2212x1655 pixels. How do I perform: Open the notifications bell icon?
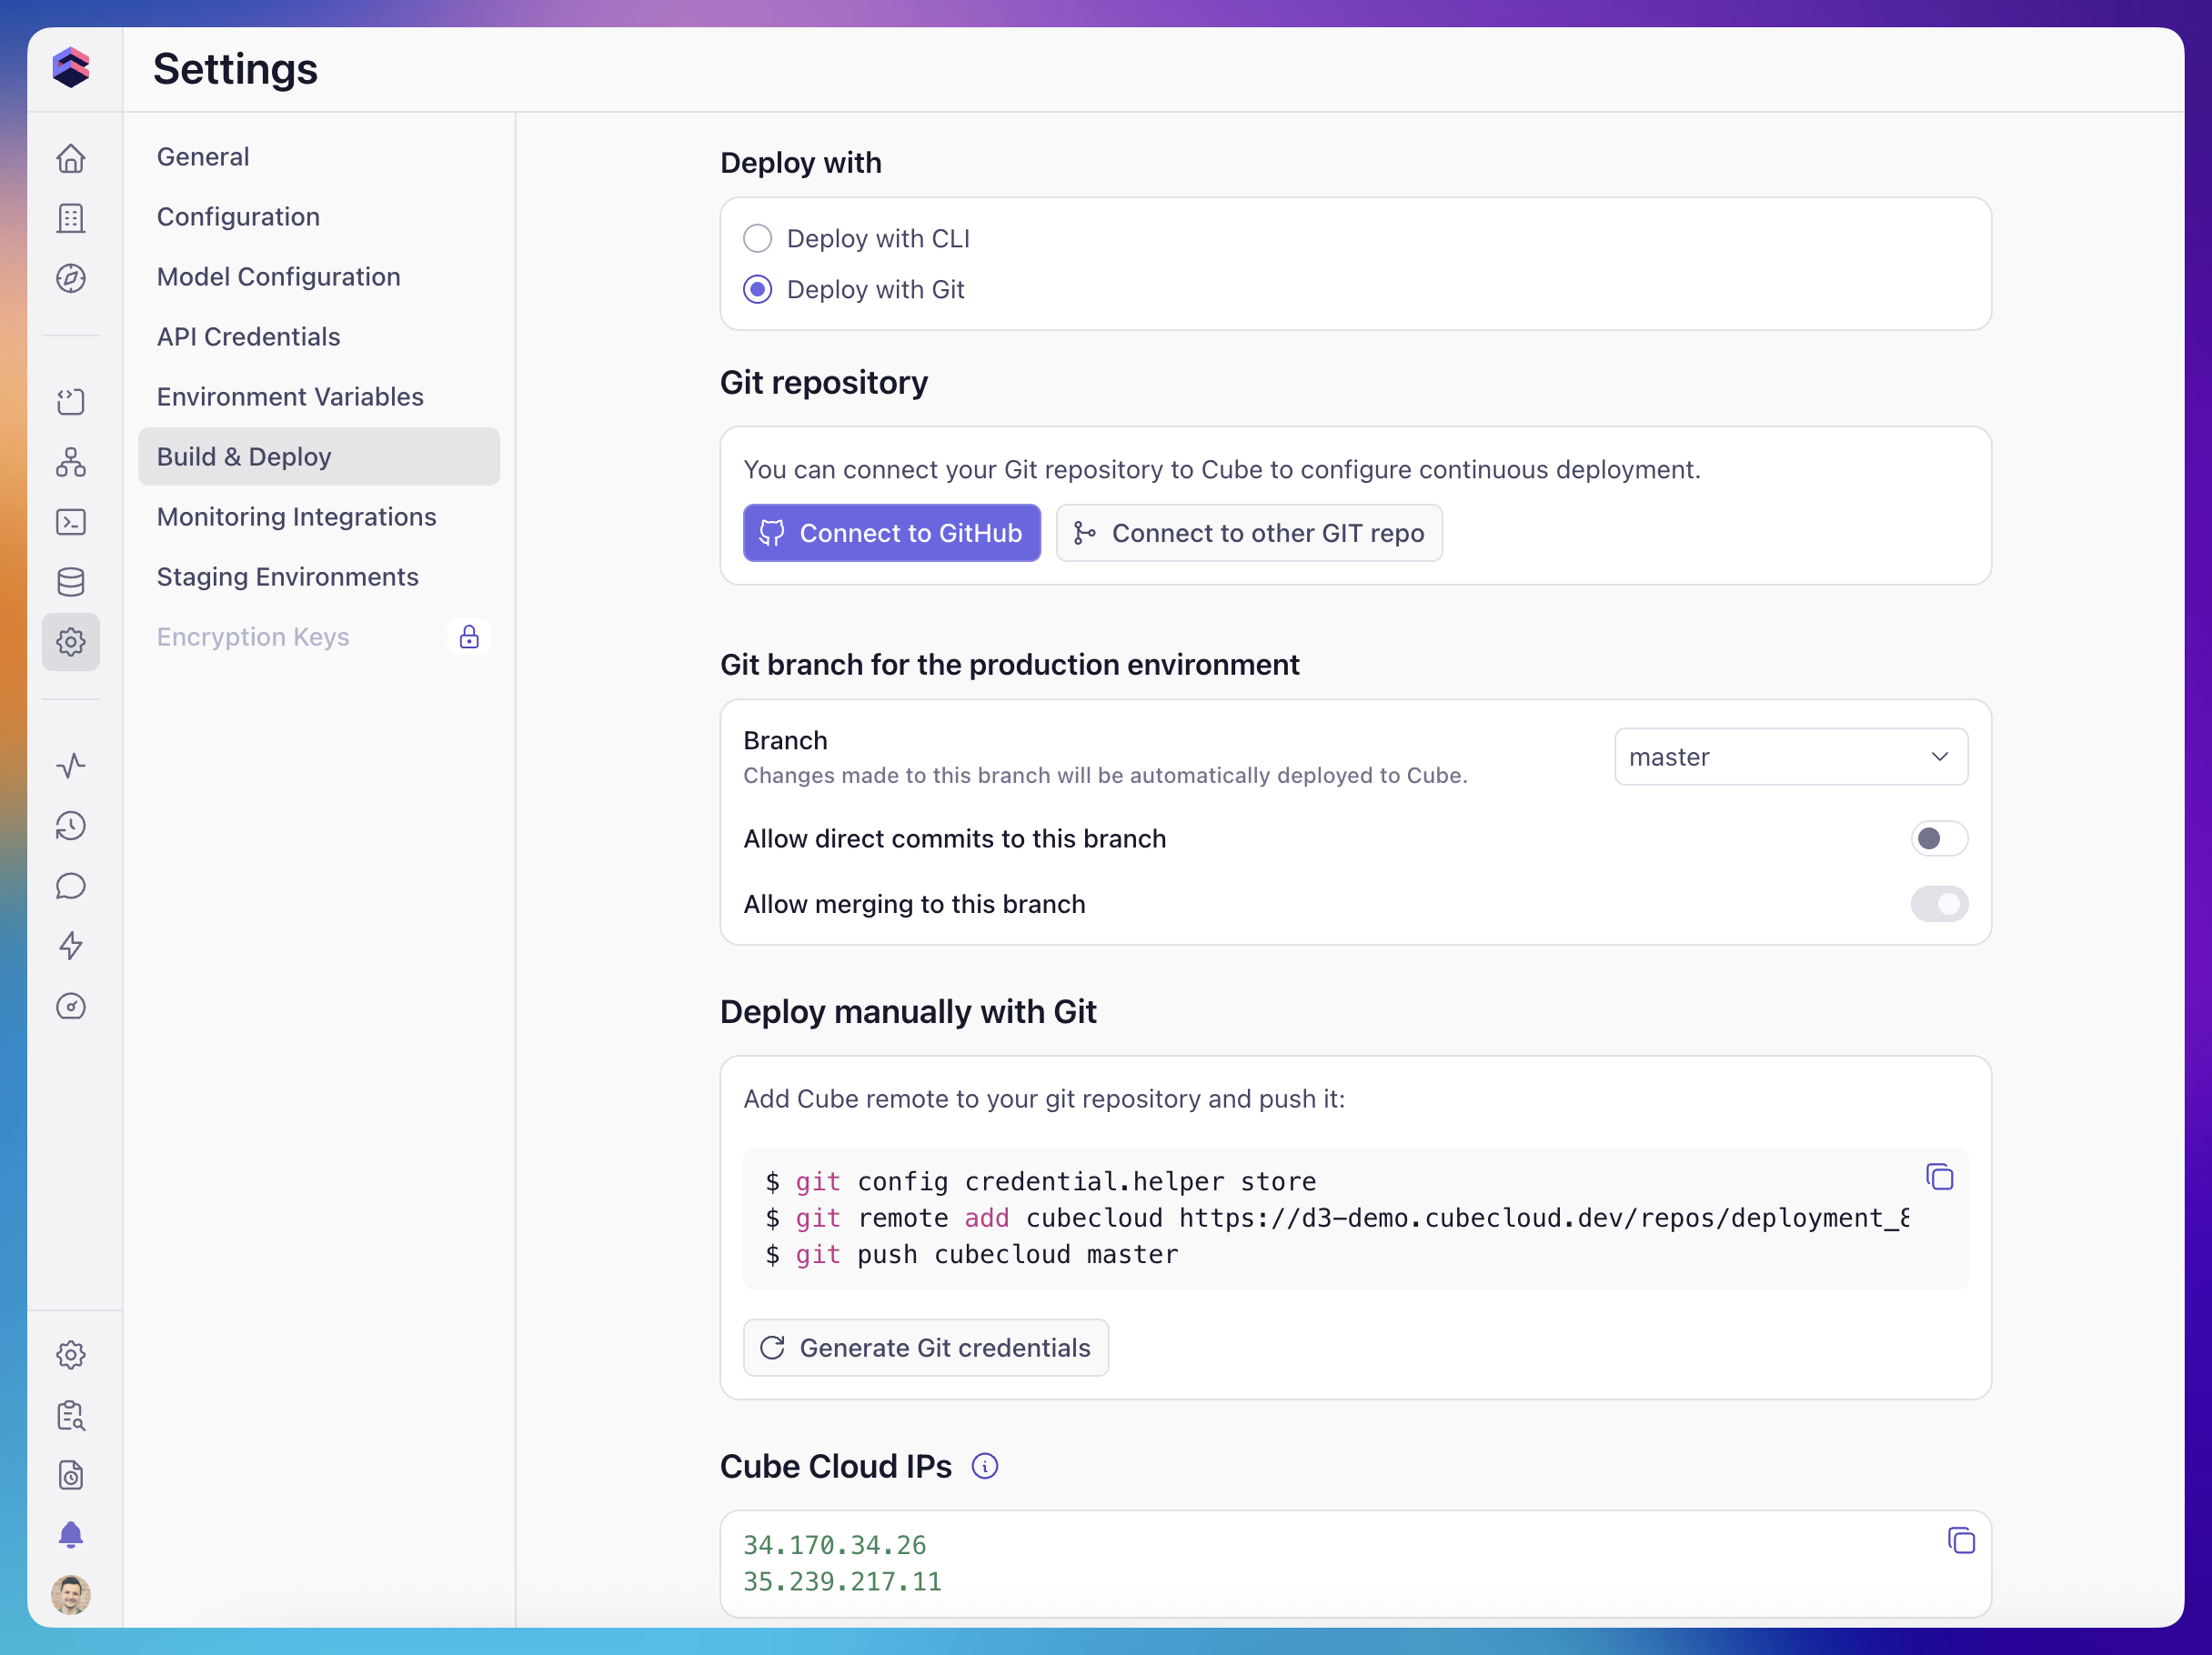71,1535
